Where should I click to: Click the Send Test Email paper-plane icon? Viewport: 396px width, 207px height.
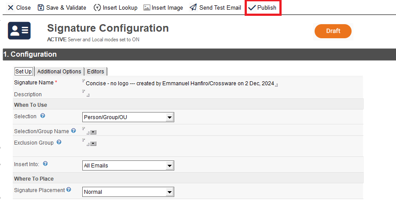[193, 8]
